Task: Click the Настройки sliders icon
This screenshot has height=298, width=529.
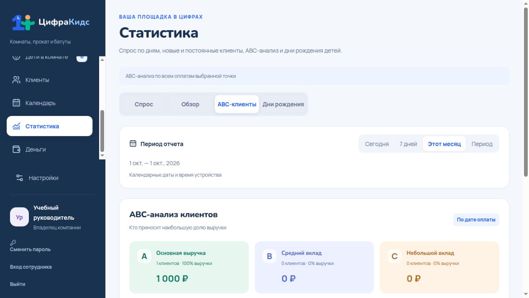Action: 20,178
